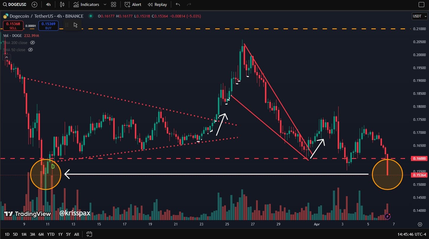Click the red SELL price button
The height and width of the screenshot is (239, 429).
(13, 26)
